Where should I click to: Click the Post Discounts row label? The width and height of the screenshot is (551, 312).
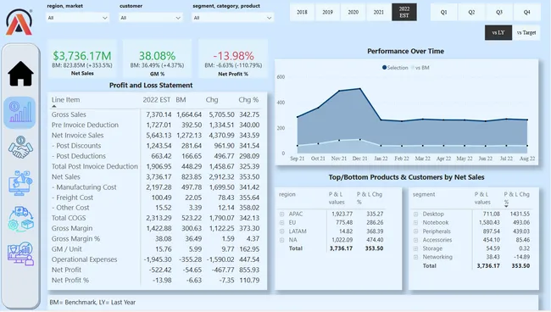[x=76, y=146]
